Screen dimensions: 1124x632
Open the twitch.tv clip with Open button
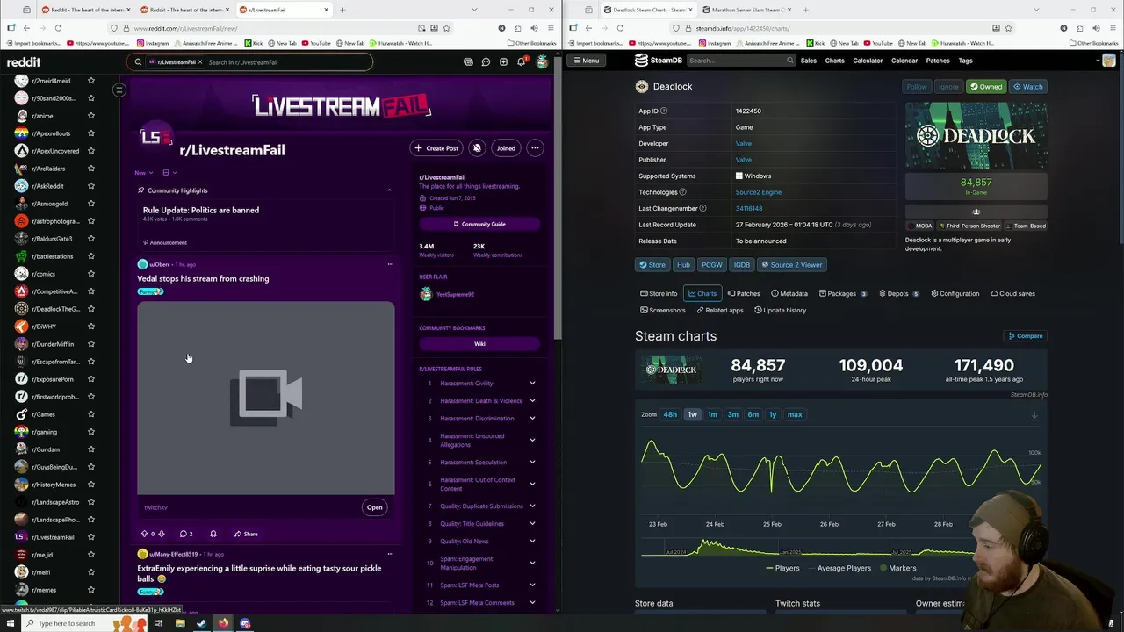[374, 507]
